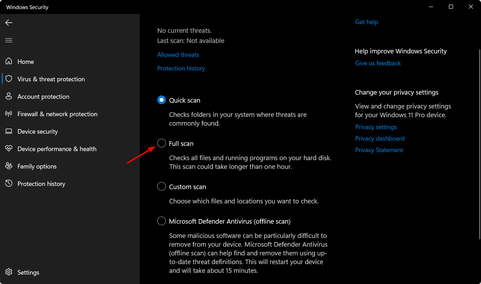Screen dimensions: 481x284
Task: Switch to Family options in the sidebar
Action: click(37, 166)
